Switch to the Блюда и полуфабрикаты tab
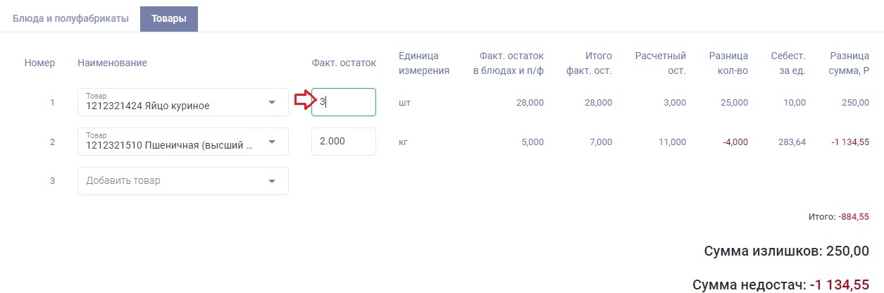 [70, 19]
